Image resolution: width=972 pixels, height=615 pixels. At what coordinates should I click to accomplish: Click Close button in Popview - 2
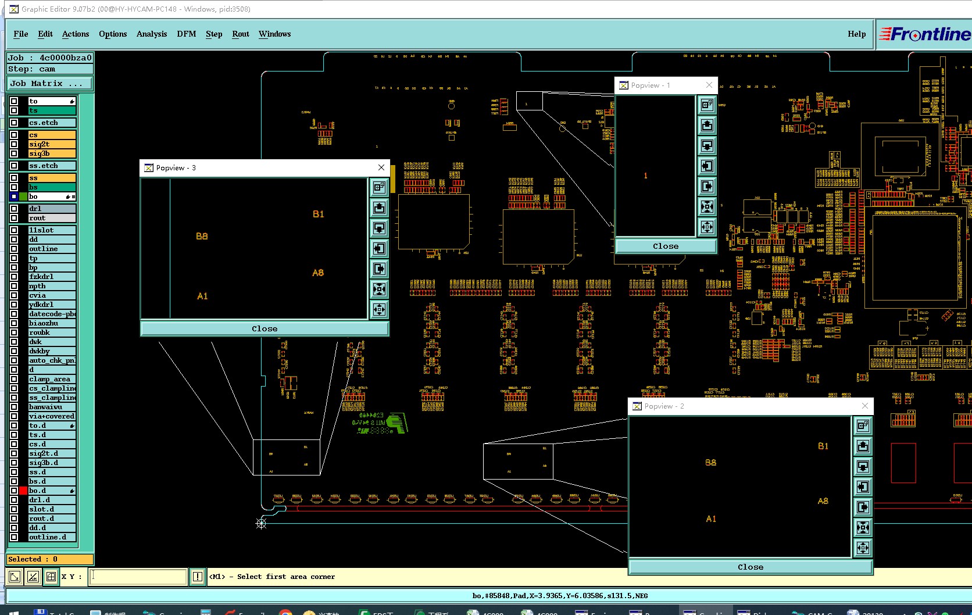[x=751, y=567]
